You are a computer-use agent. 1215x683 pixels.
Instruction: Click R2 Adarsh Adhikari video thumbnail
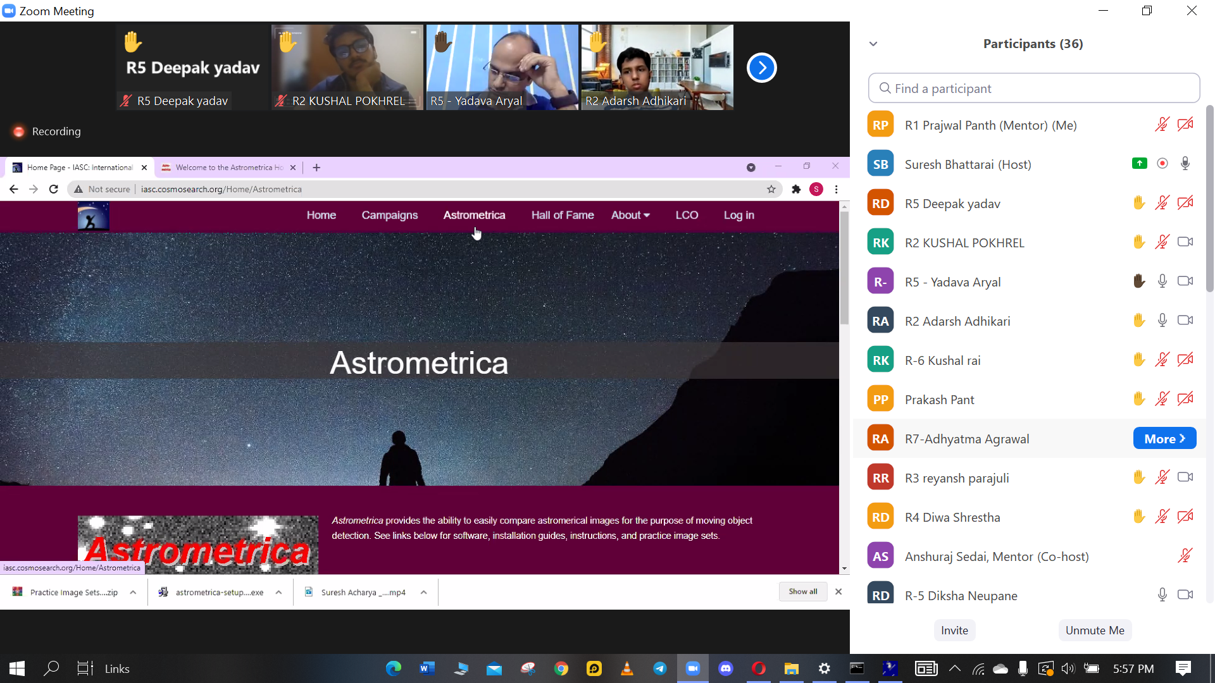point(657,67)
